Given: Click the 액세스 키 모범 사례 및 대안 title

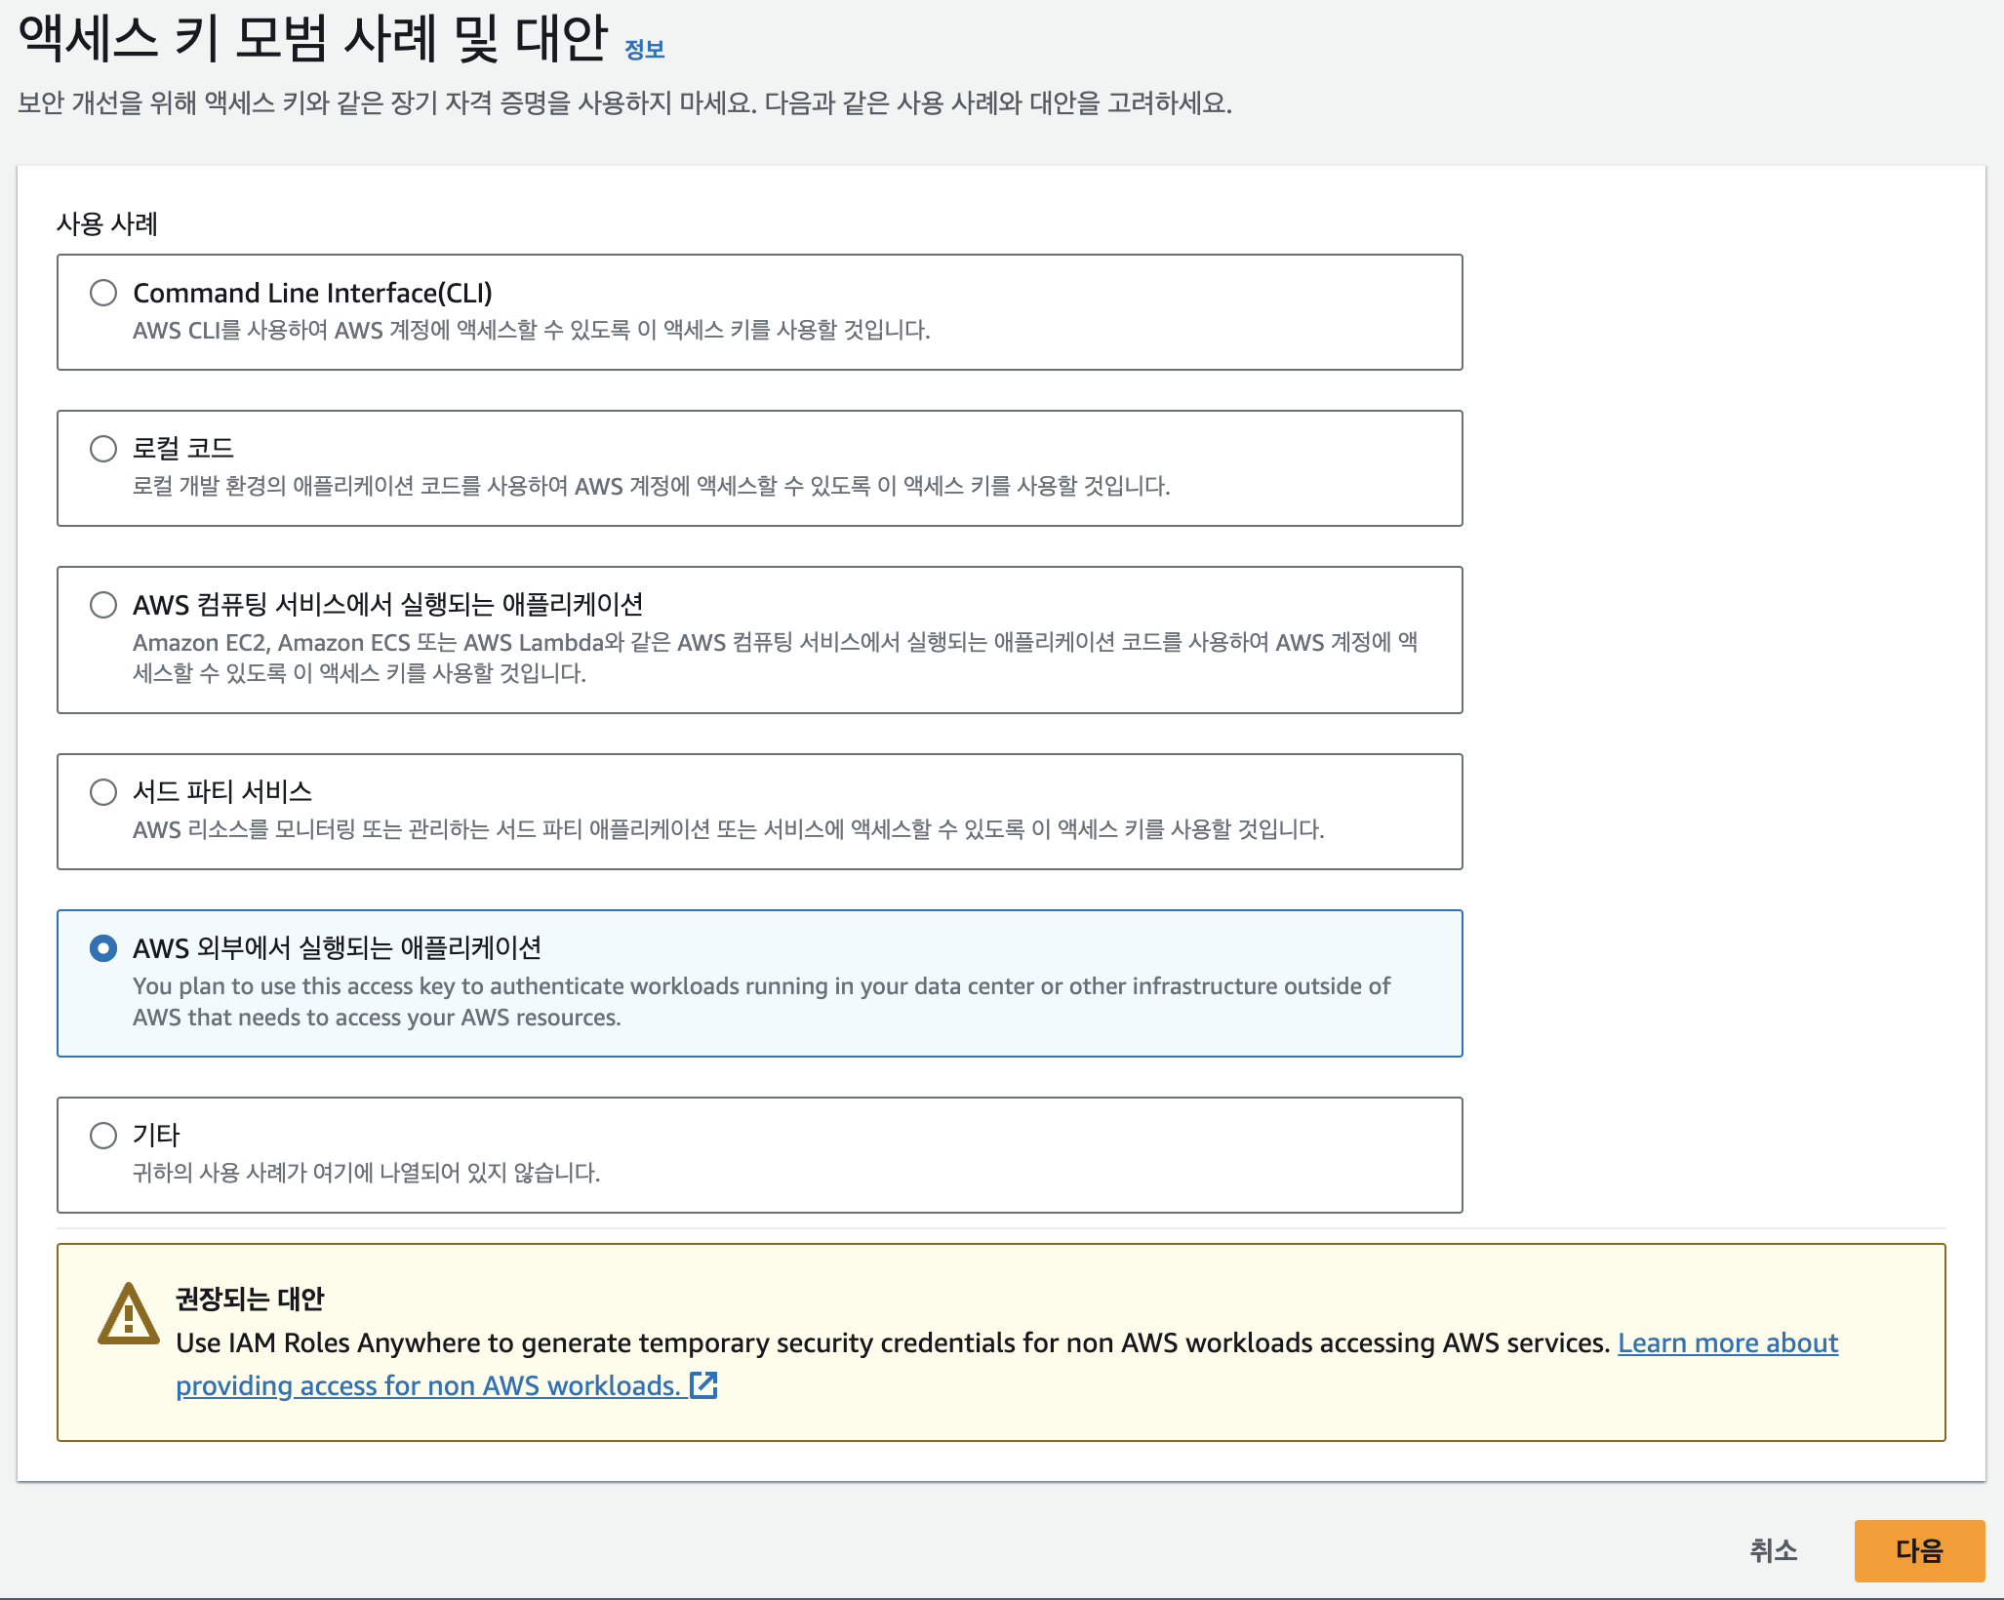Looking at the screenshot, I should pyautogui.click(x=313, y=39).
